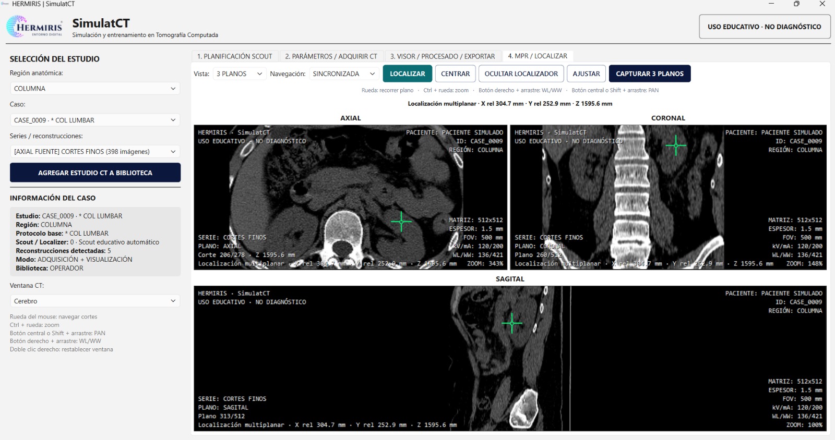The height and width of the screenshot is (440, 835).
Task: Click 'ZOOM: 343%' in axial view
Action: tap(485, 264)
